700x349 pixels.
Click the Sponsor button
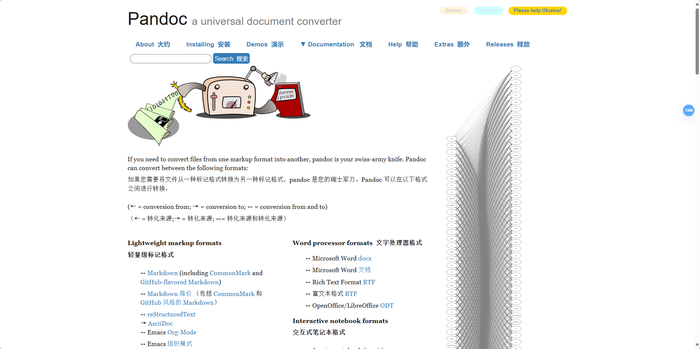point(489,11)
